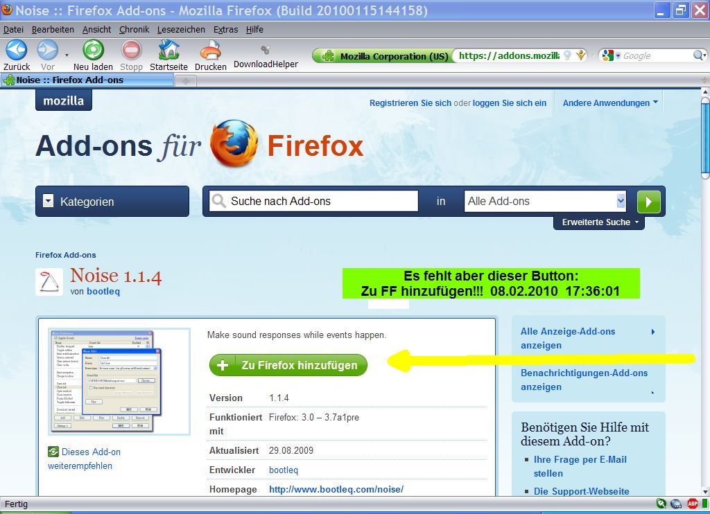Click version value 1.1.4 in details table
Viewport: 710px width, 514px height.
pyautogui.click(x=279, y=398)
